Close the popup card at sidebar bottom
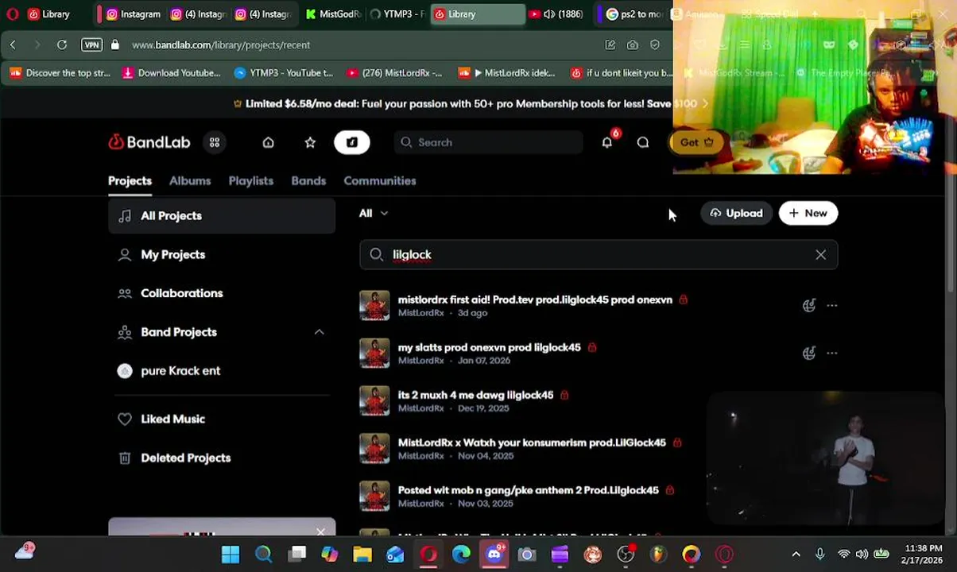The image size is (957, 572). 320,531
